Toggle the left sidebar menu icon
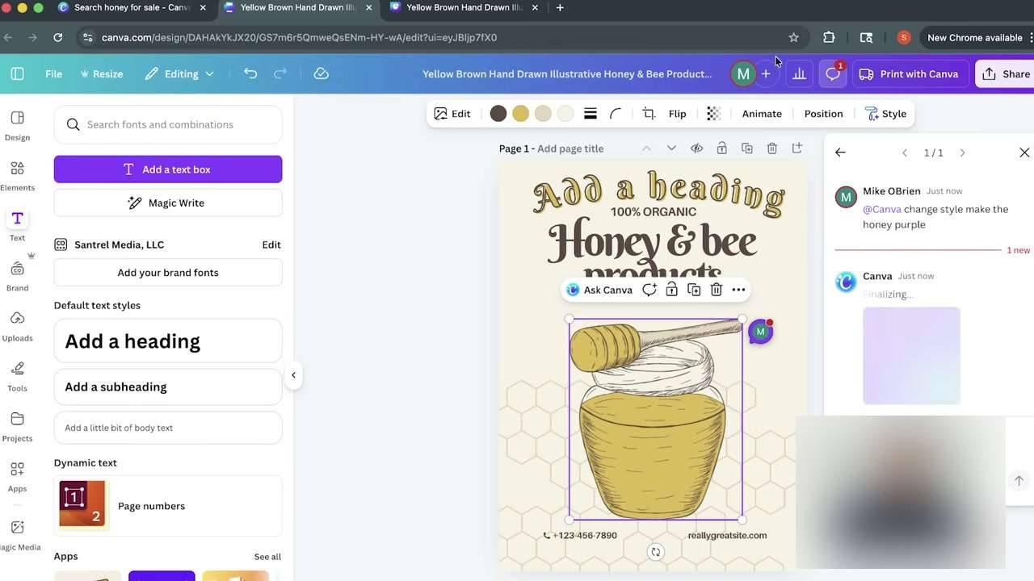Image resolution: width=1034 pixels, height=581 pixels. click(17, 73)
